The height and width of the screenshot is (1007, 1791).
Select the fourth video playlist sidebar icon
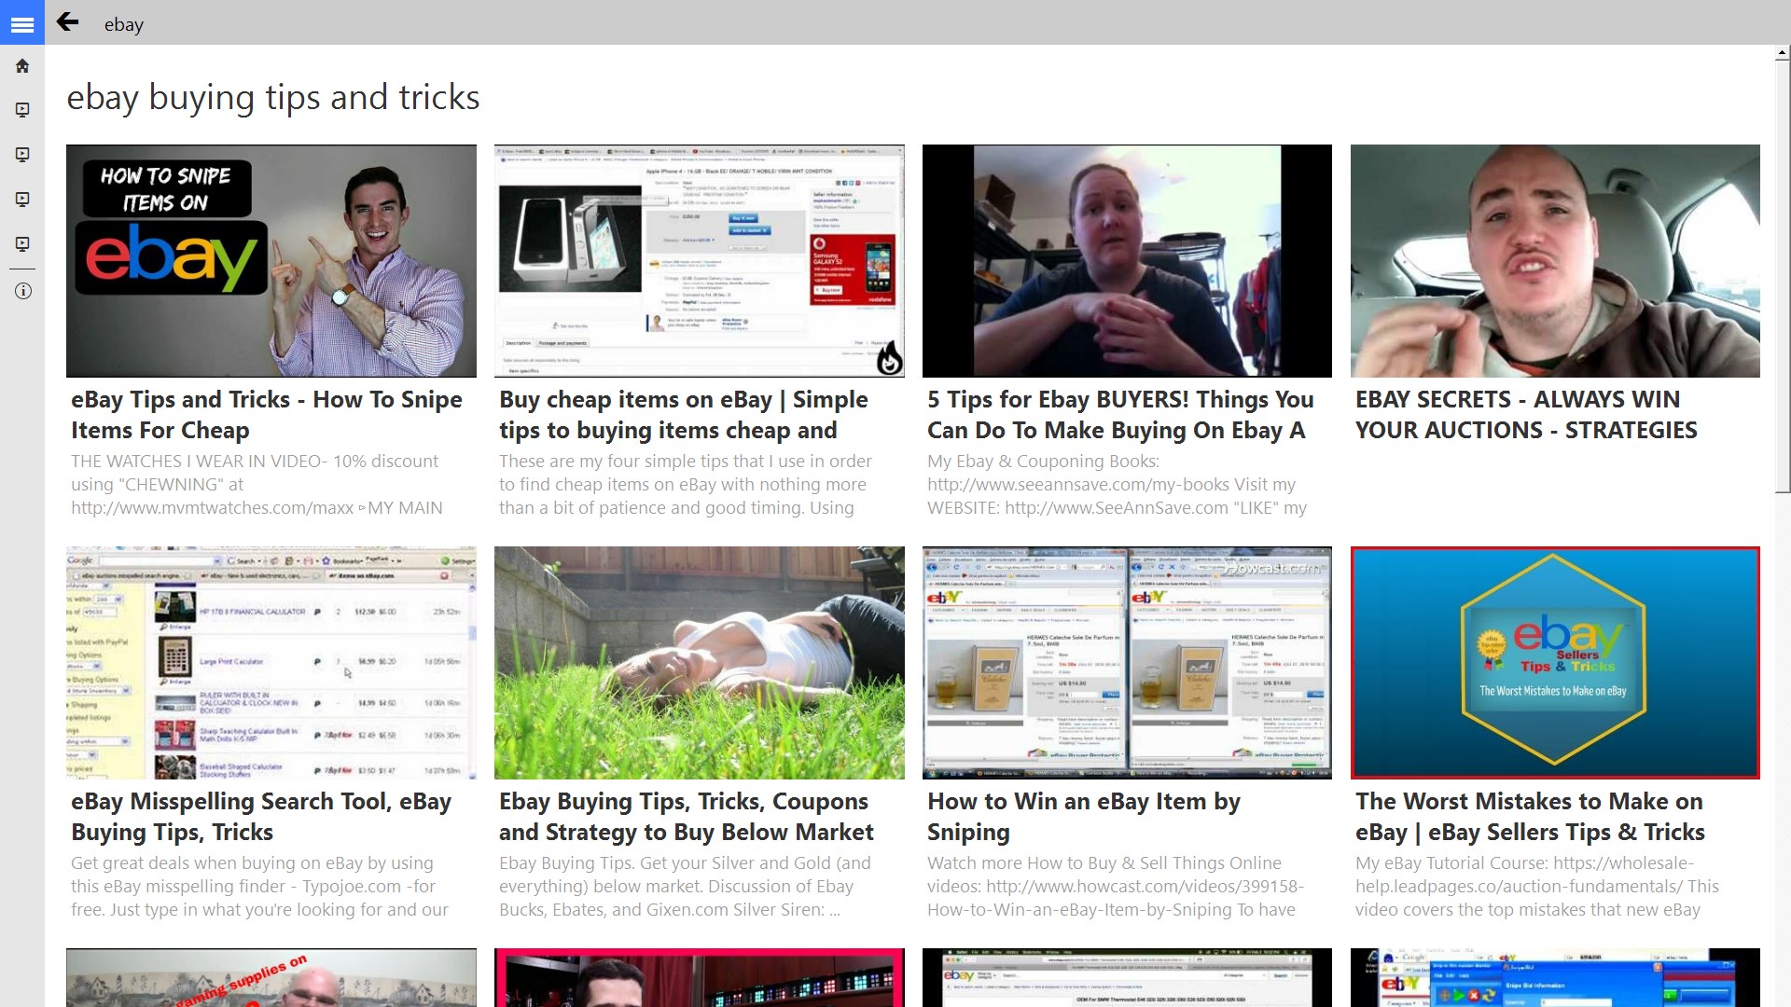click(x=22, y=244)
